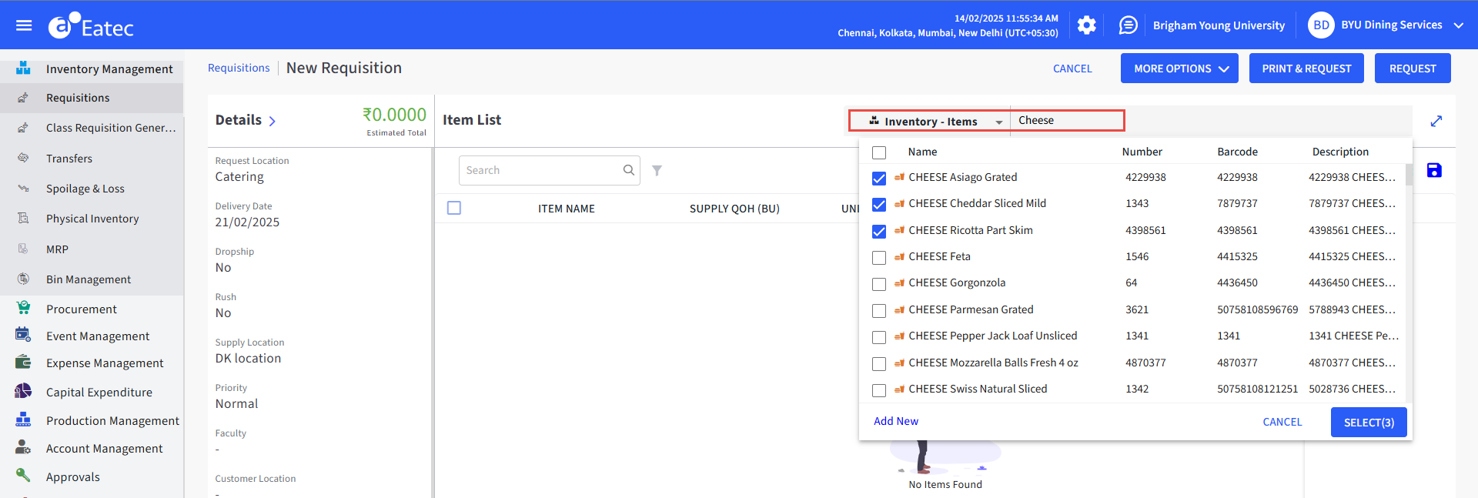Click the Delivery Date value 21/02/2025

247,222
